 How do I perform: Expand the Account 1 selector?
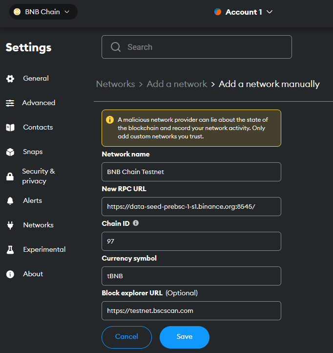243,12
